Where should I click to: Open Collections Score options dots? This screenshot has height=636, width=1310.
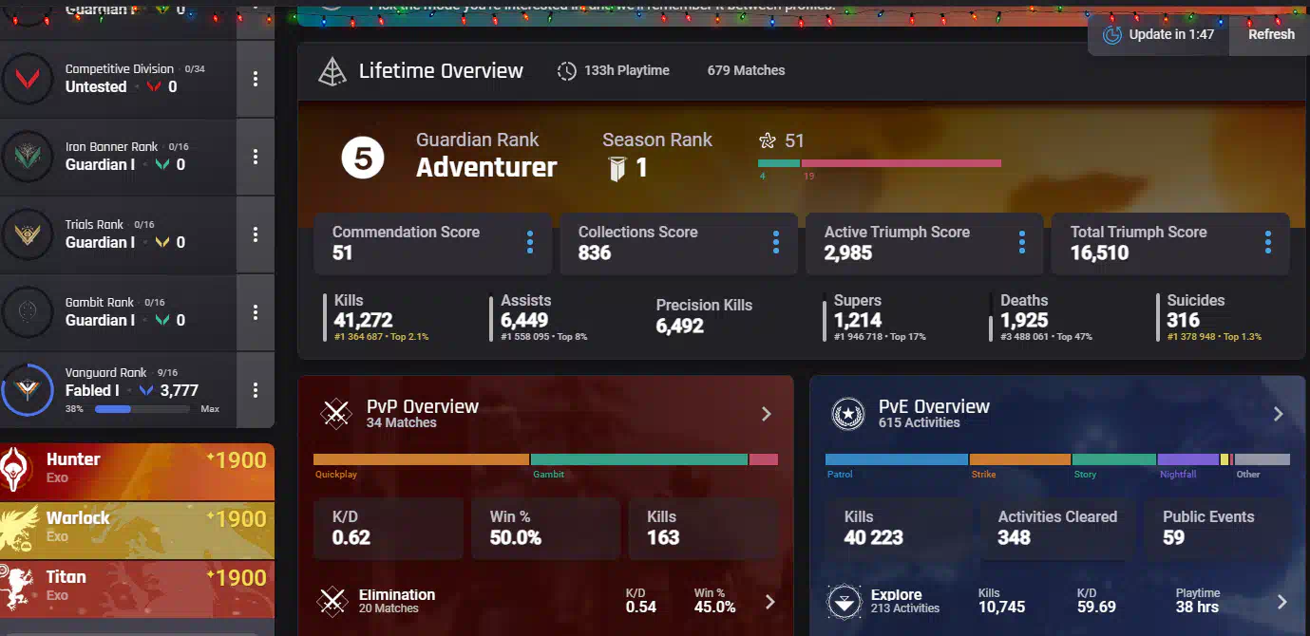[x=776, y=243]
